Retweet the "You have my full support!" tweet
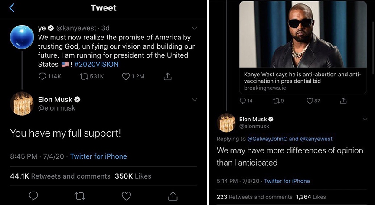Screen dimensions: 375x205 80,196
